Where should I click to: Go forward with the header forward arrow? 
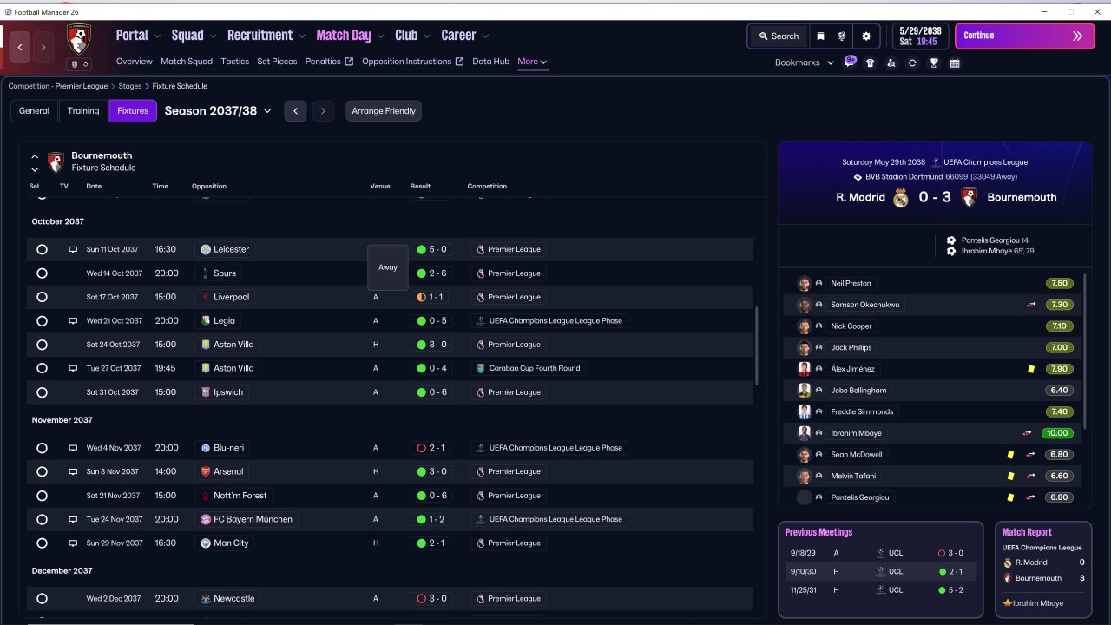click(43, 47)
